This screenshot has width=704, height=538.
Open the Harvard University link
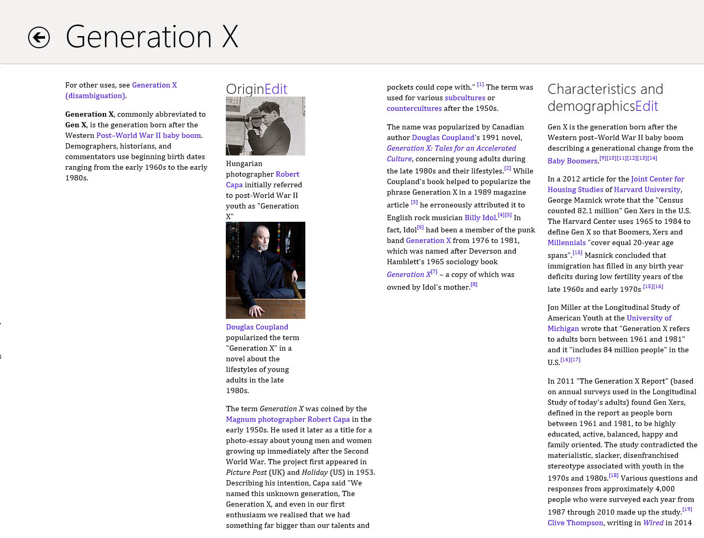(x=647, y=189)
